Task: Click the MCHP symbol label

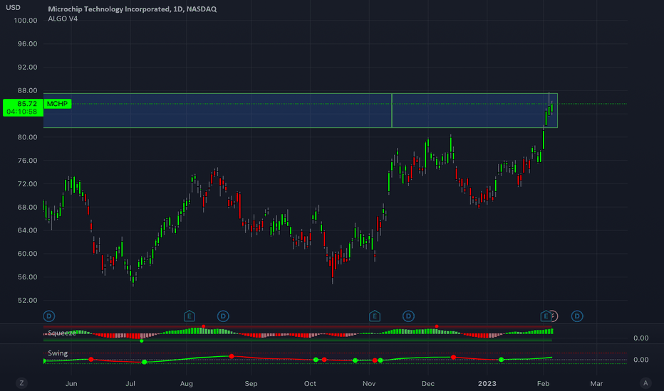Action: (57, 104)
